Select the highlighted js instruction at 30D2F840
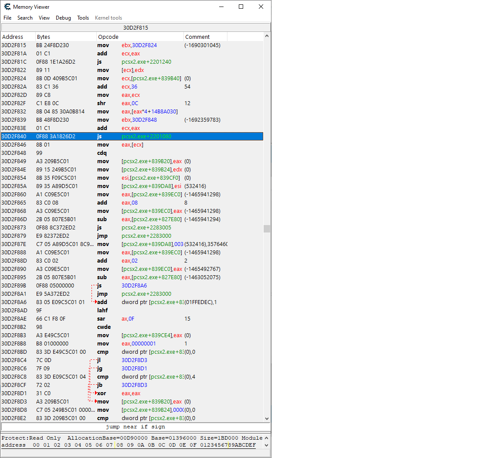The width and height of the screenshot is (502, 458). 131,137
